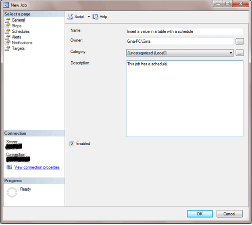
Task: Click the General page icon
Action: (x=7, y=20)
